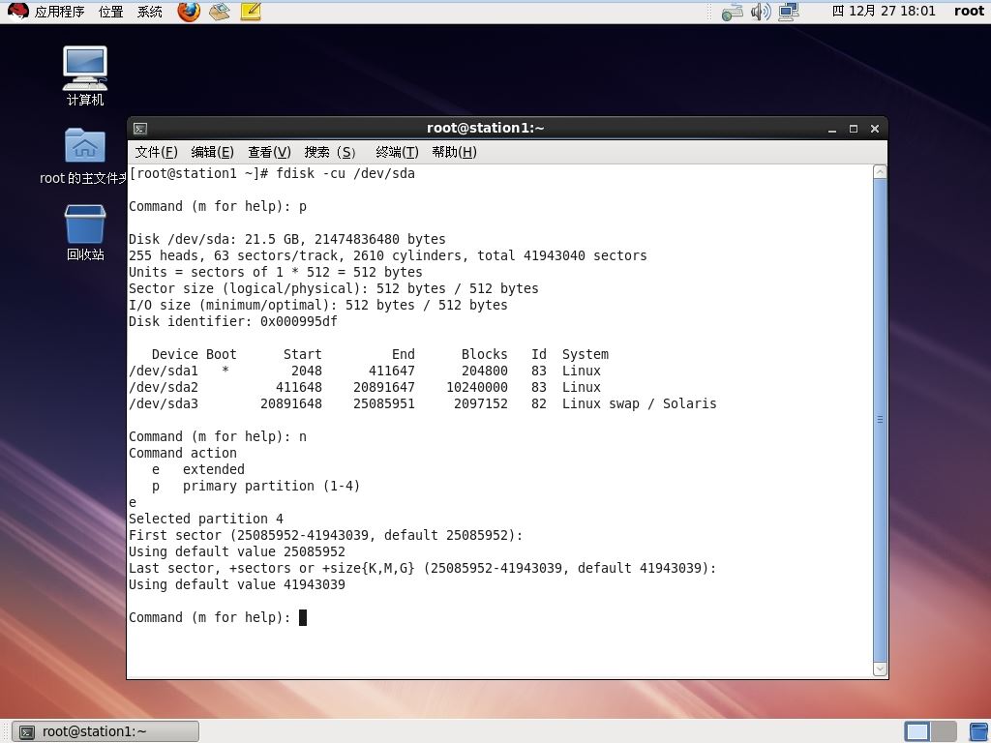Image resolution: width=991 pixels, height=743 pixels.
Task: Click 'primary partition (1-4)' option text
Action: [271, 486]
